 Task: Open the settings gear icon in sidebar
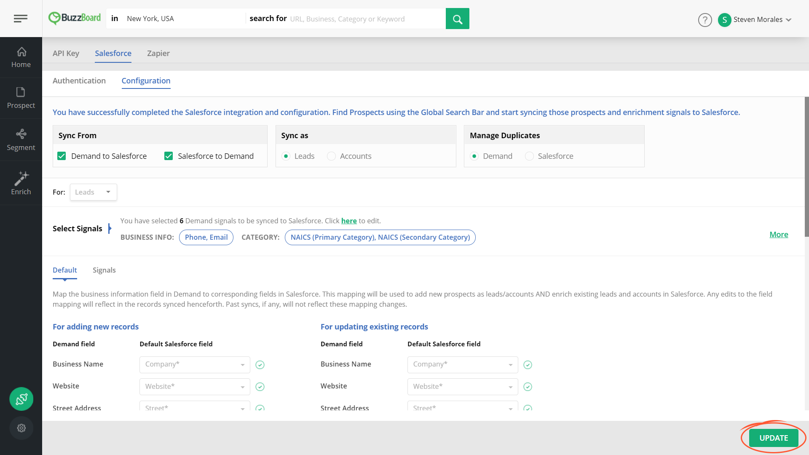click(21, 428)
